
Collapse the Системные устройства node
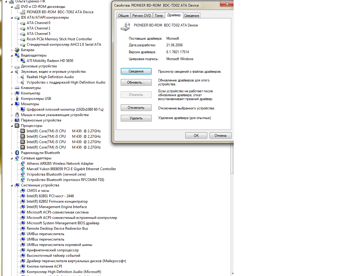(x=12, y=186)
